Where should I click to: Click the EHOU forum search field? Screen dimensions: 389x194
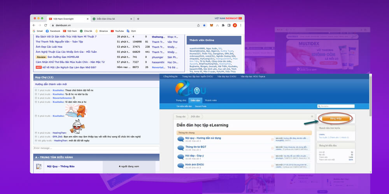336,106
